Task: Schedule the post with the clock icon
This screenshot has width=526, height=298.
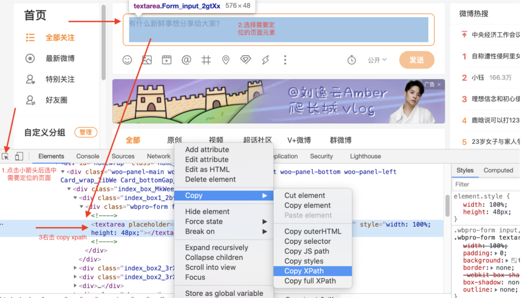Action: pyautogui.click(x=352, y=60)
